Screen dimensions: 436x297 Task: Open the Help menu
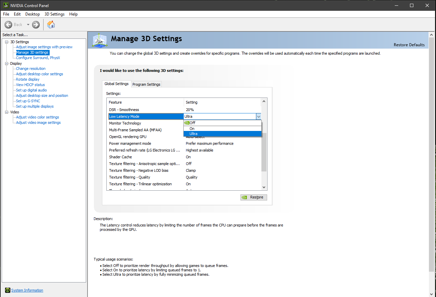[73, 14]
